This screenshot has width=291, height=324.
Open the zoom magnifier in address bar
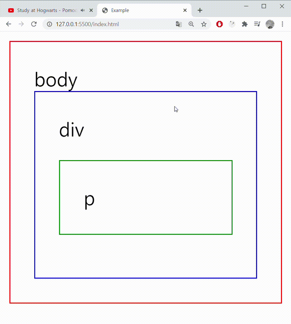(x=191, y=24)
